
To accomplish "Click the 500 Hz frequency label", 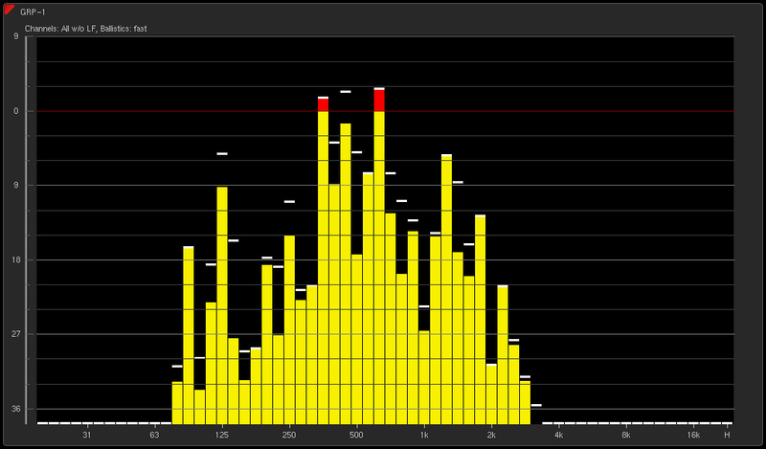I will coord(356,435).
